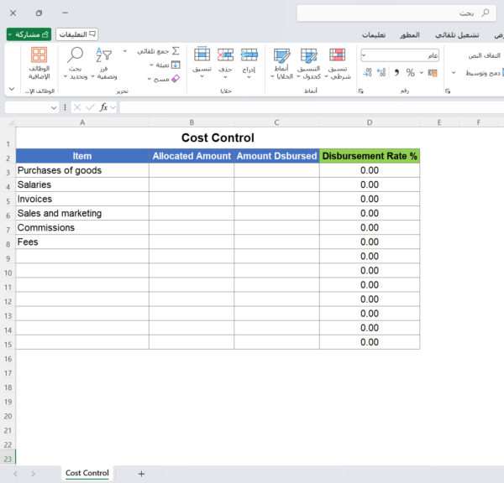This screenshot has width=504, height=483.
Task: Collapse the ribbon using the chevron
Action: click(x=11, y=89)
